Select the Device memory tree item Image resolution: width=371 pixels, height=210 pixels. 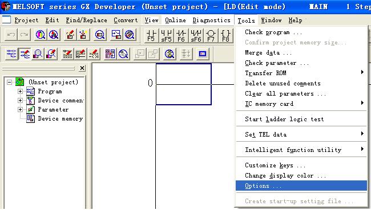pyautogui.click(x=61, y=119)
